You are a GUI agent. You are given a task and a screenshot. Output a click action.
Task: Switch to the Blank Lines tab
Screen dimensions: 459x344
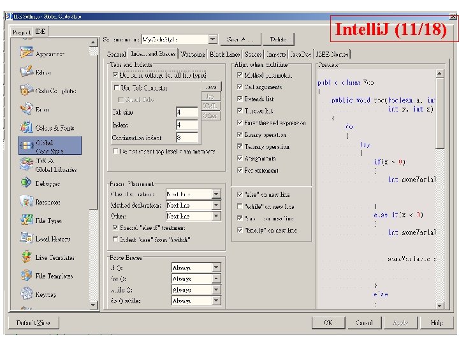[225, 54]
